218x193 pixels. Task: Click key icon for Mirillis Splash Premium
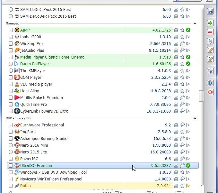pyautogui.click(x=182, y=97)
